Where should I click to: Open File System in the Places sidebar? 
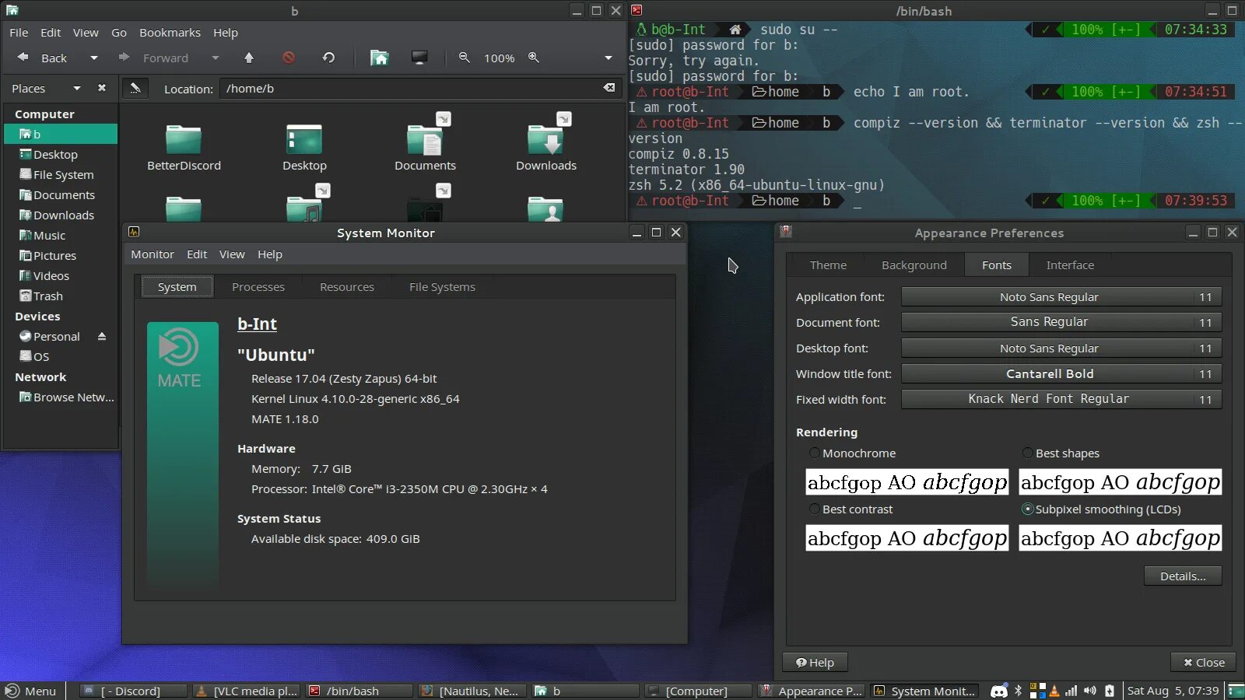coord(61,174)
